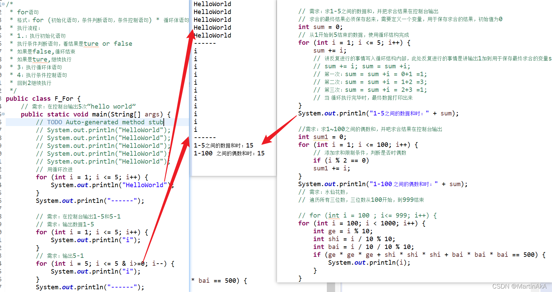Click the 'public static void main(String[] args)' line
The image size is (552, 292).
tap(96, 114)
